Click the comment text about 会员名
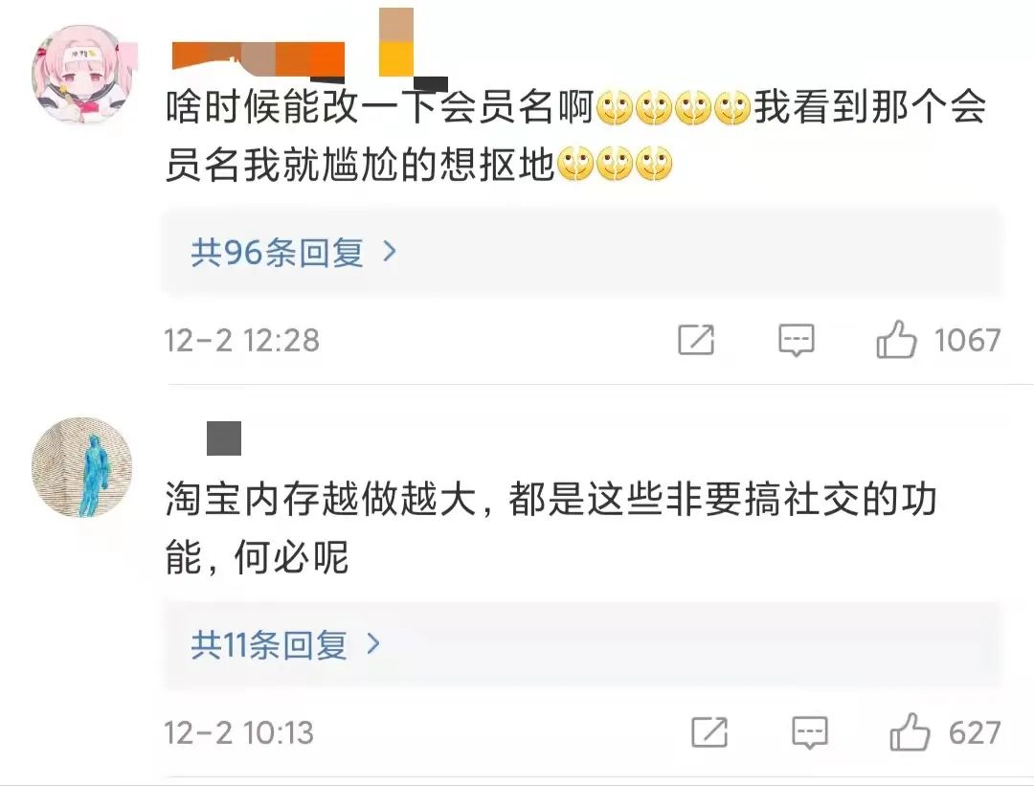Viewport: 1034px width, 786px height. 575,135
